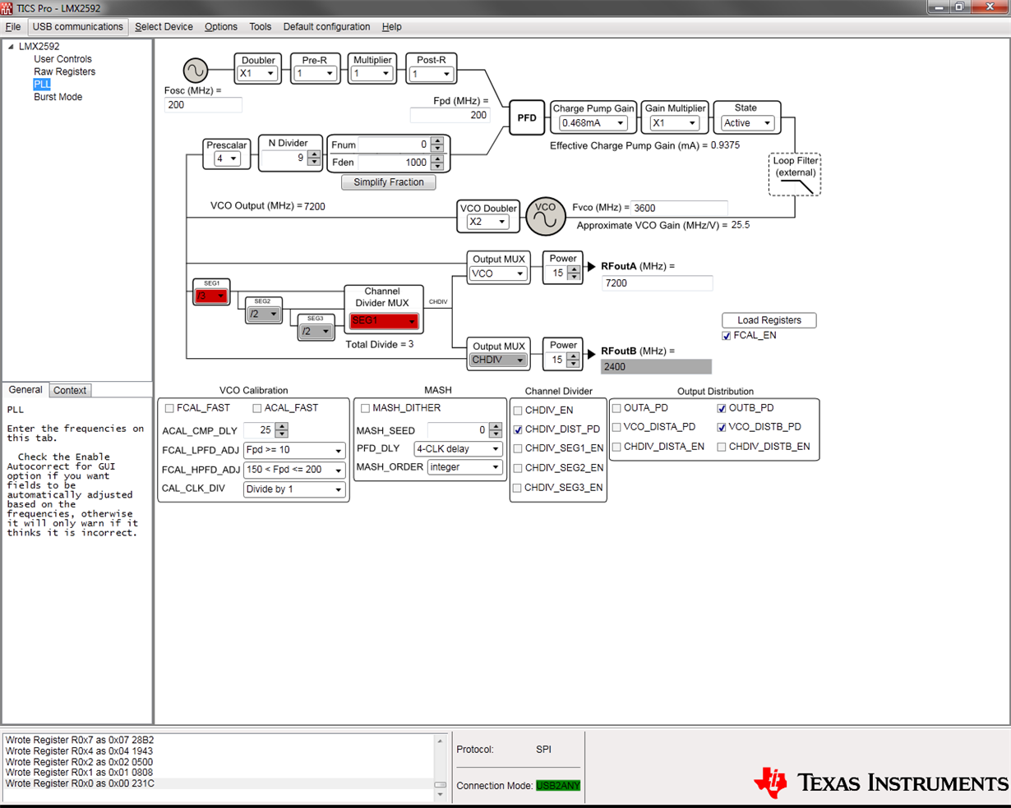Click the Fosc (MHz) input field

(x=203, y=105)
